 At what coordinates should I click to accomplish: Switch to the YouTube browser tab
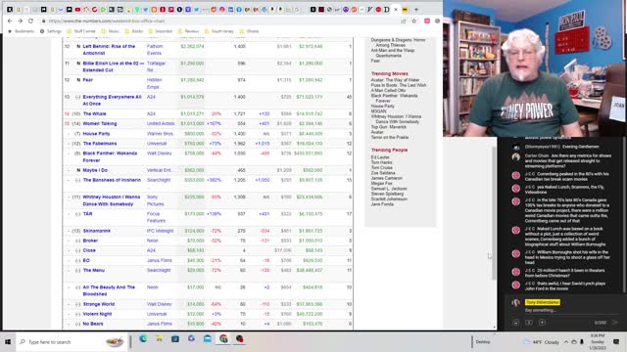point(77,9)
